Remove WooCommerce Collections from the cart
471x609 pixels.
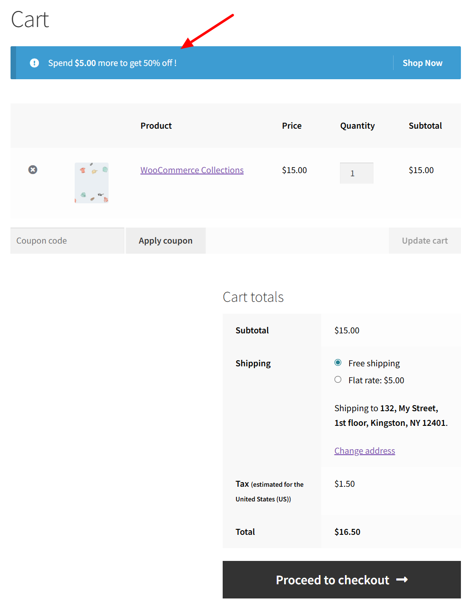click(x=33, y=170)
